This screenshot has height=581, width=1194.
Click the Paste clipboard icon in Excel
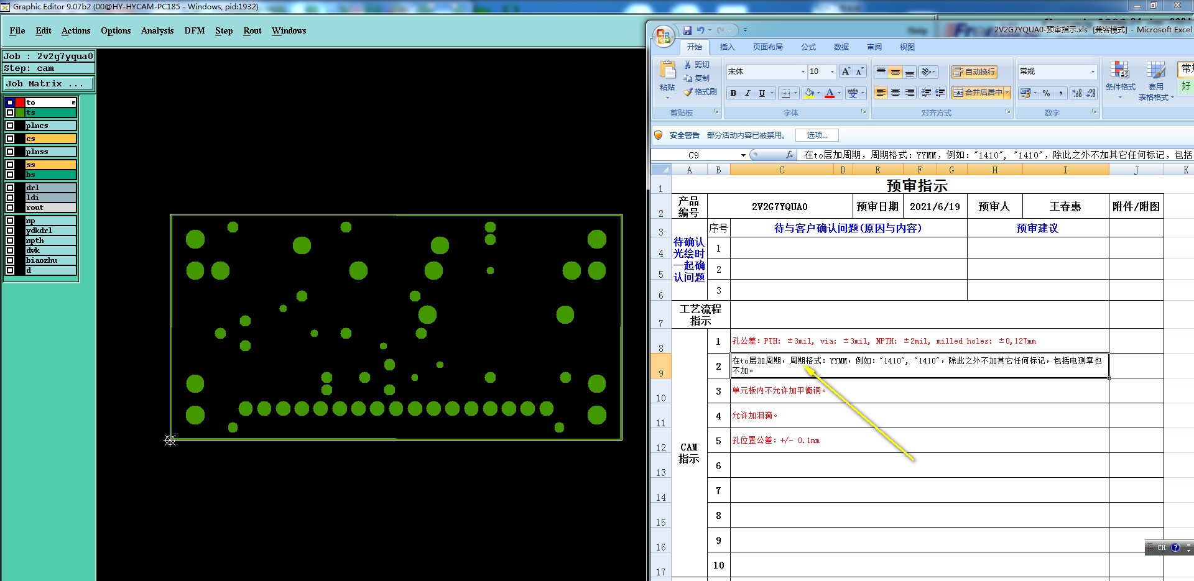pos(667,71)
